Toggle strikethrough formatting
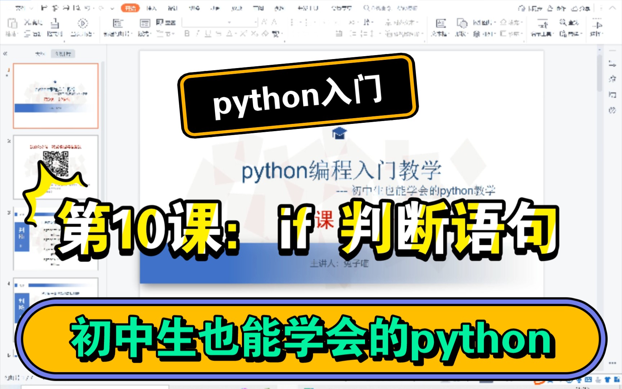Screen dimensions: 622x389 [218, 33]
